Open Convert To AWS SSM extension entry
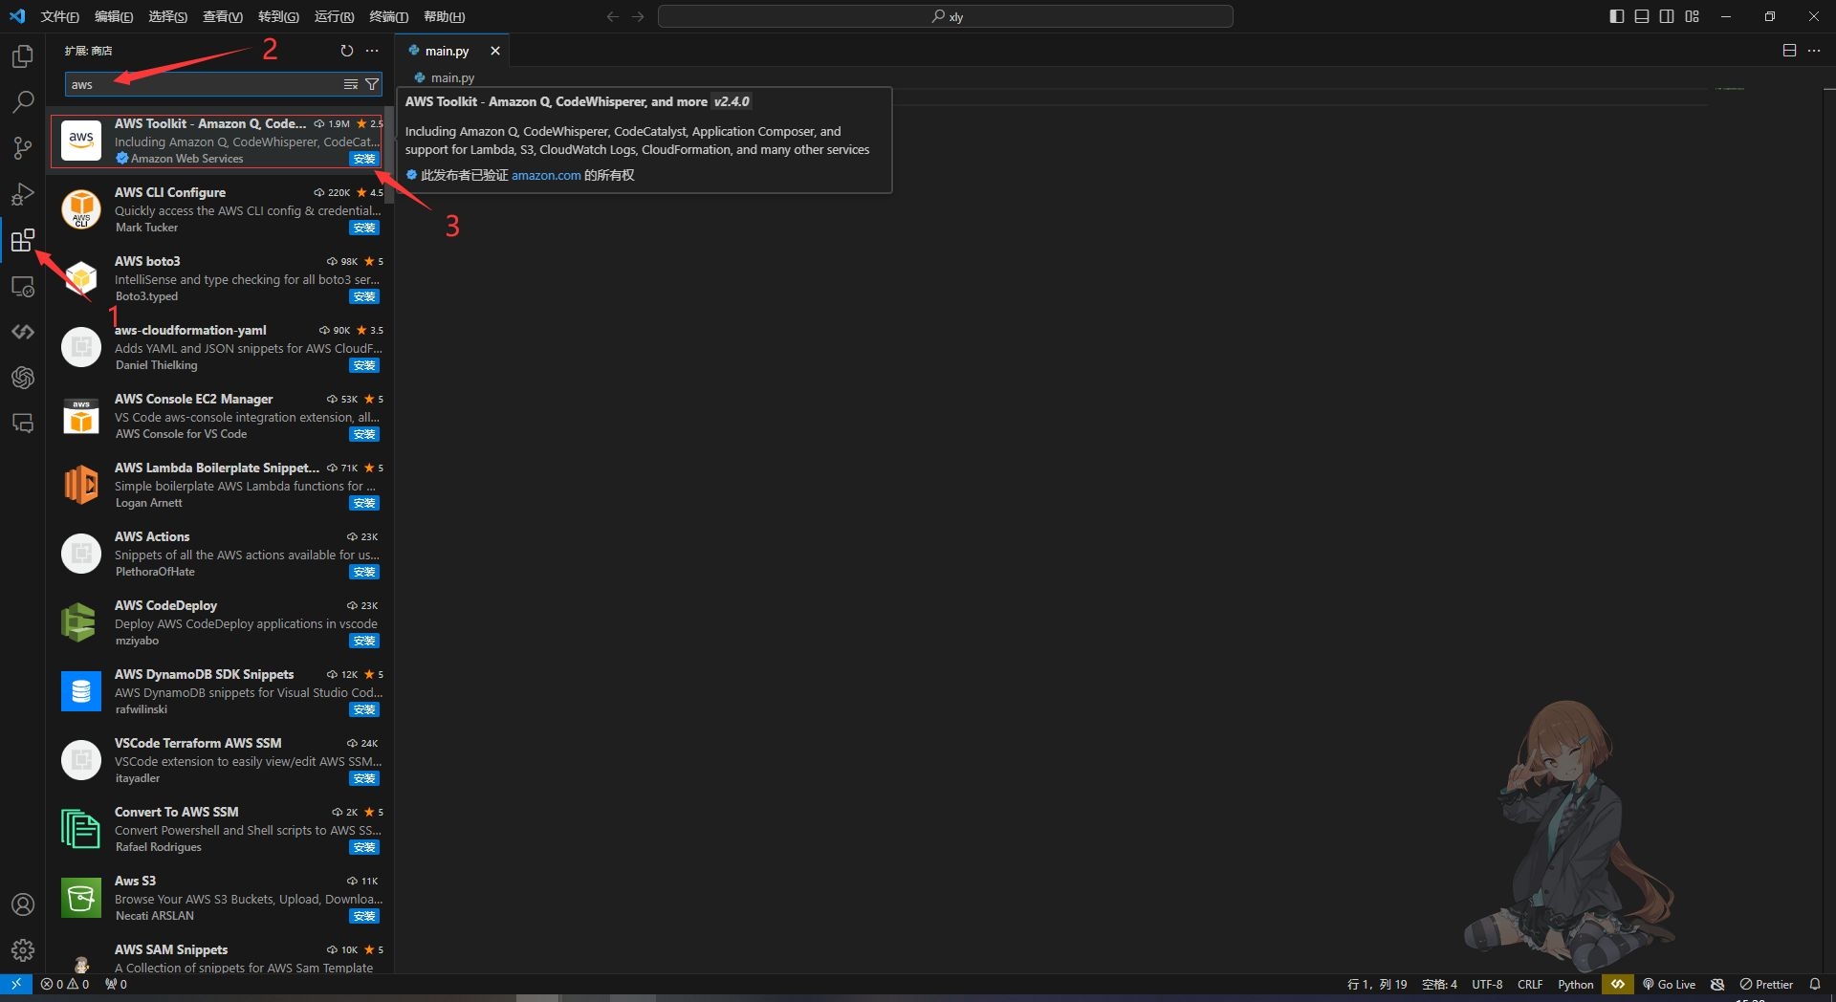 [x=220, y=829]
